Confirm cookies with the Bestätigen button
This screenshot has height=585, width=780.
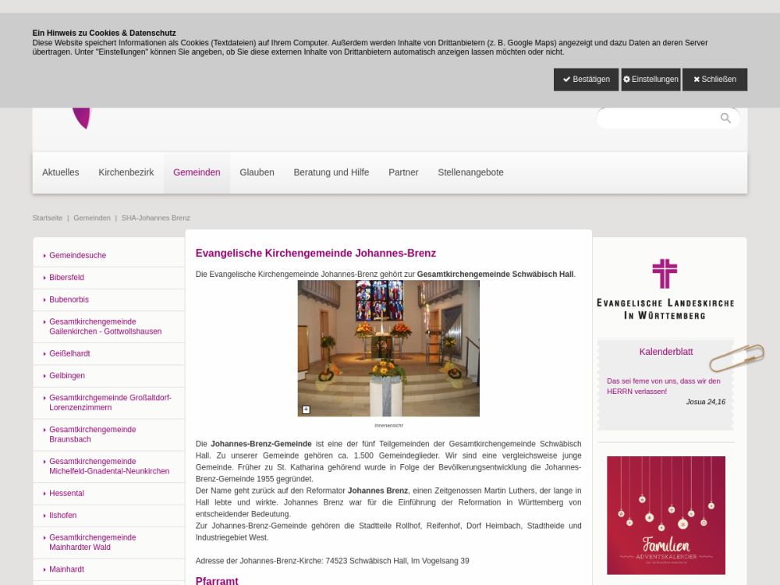(586, 80)
